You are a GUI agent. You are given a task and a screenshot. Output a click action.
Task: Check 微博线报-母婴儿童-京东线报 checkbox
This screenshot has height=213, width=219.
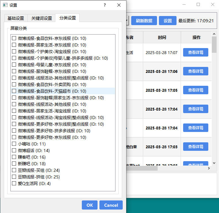(14, 65)
